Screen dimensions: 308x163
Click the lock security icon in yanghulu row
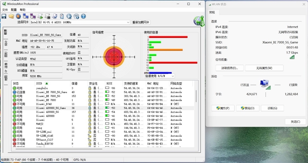click(89, 88)
